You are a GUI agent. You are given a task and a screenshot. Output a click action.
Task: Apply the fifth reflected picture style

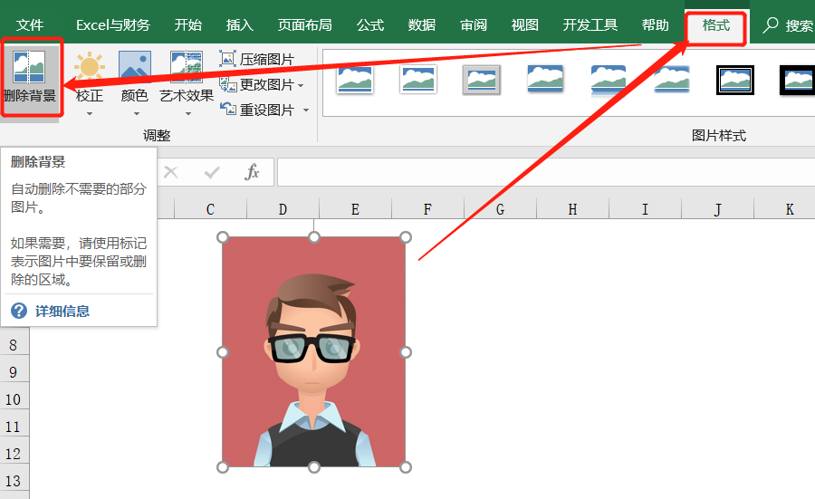pyautogui.click(x=609, y=81)
